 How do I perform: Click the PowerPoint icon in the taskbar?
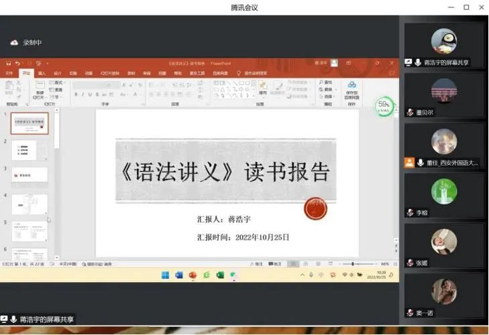193,275
